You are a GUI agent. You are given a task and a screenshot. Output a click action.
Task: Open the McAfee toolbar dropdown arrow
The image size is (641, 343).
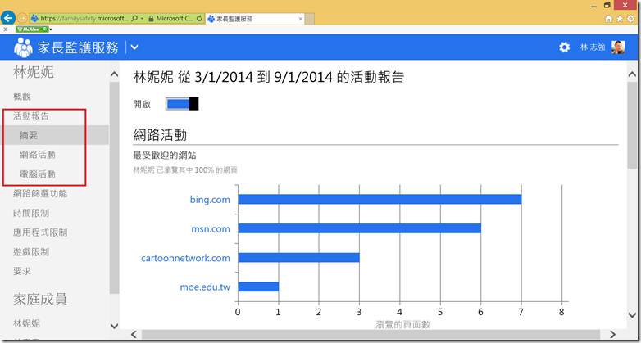click(51, 29)
